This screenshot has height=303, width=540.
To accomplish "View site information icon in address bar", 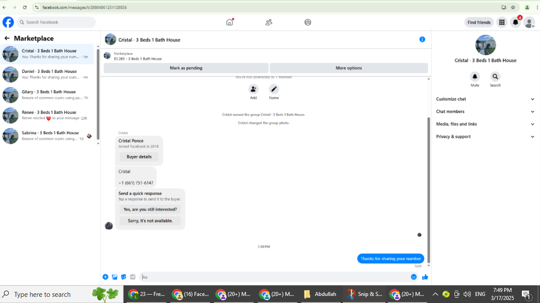I will point(37,8).
